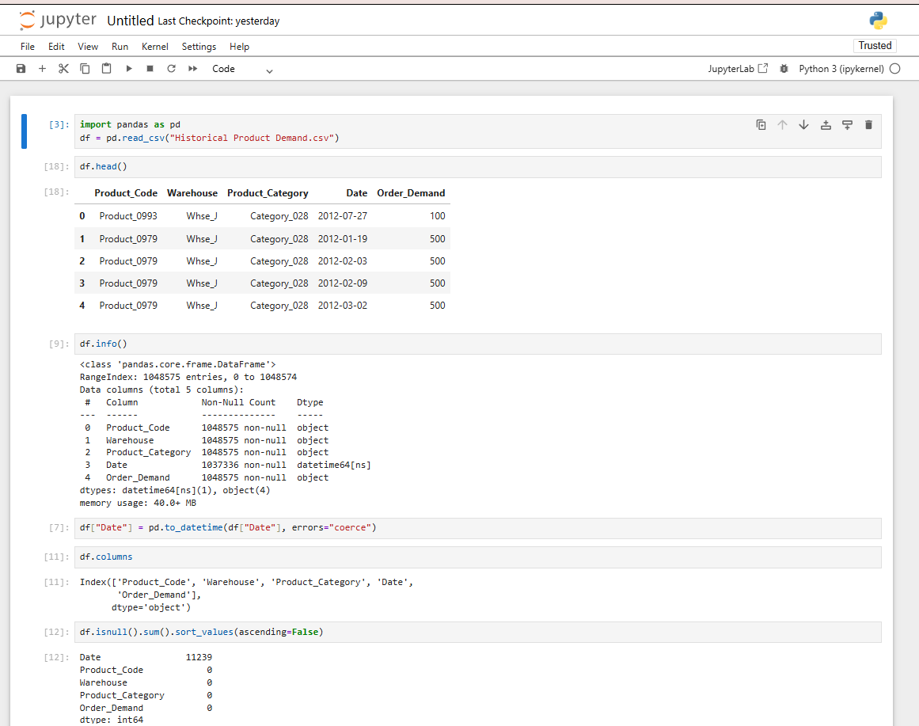Click the Product_Category column header
Image resolution: width=919 pixels, height=726 pixels.
click(268, 193)
